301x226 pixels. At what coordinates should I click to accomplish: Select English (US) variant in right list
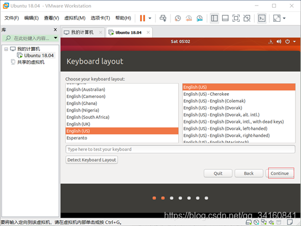pos(239,87)
